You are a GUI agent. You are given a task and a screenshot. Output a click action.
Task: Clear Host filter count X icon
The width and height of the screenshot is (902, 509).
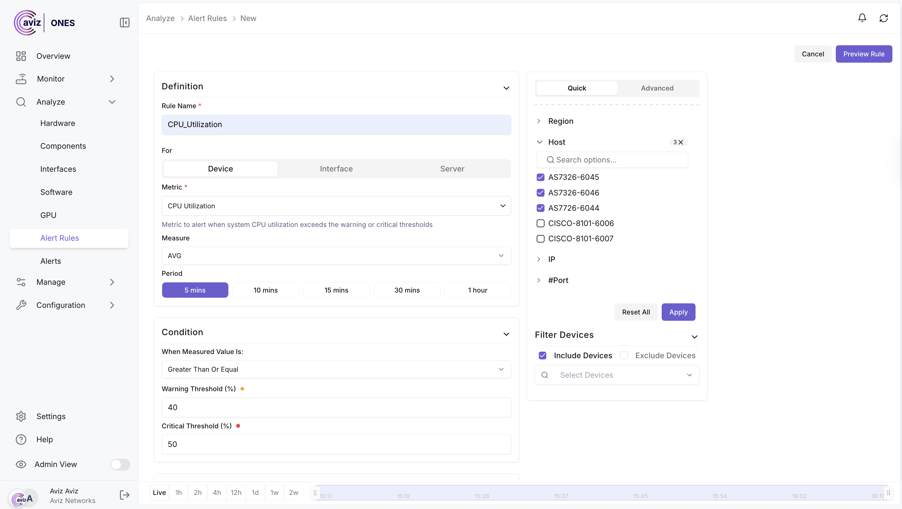[x=681, y=142]
